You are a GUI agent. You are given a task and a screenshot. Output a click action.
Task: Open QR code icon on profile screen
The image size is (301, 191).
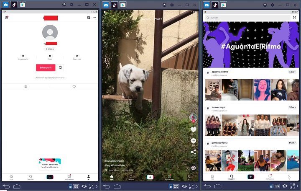click(x=88, y=18)
